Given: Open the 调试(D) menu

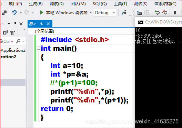Looking at the screenshot, I should (57, 4).
